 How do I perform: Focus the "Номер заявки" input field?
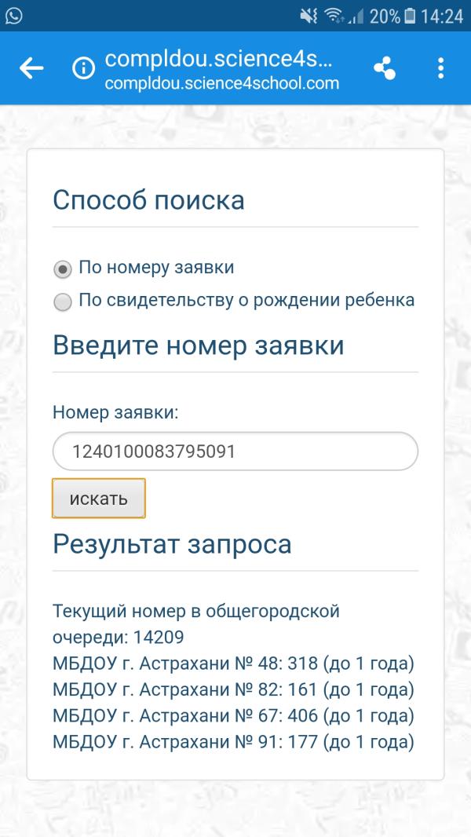click(235, 451)
